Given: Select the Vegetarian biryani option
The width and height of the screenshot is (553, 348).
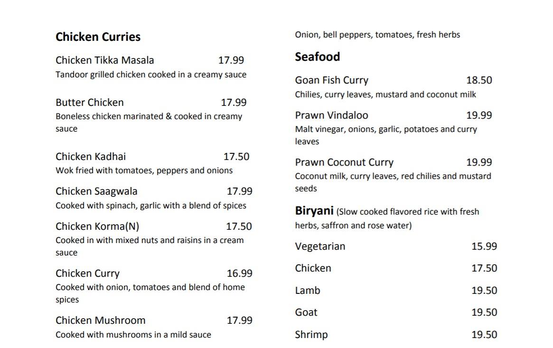Looking at the screenshot, I should coord(320,246).
